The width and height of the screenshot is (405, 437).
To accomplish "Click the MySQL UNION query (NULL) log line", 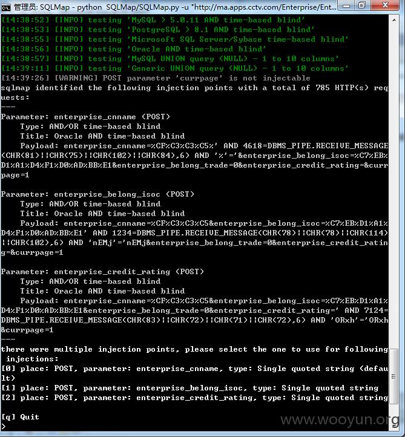I will coord(170,59).
